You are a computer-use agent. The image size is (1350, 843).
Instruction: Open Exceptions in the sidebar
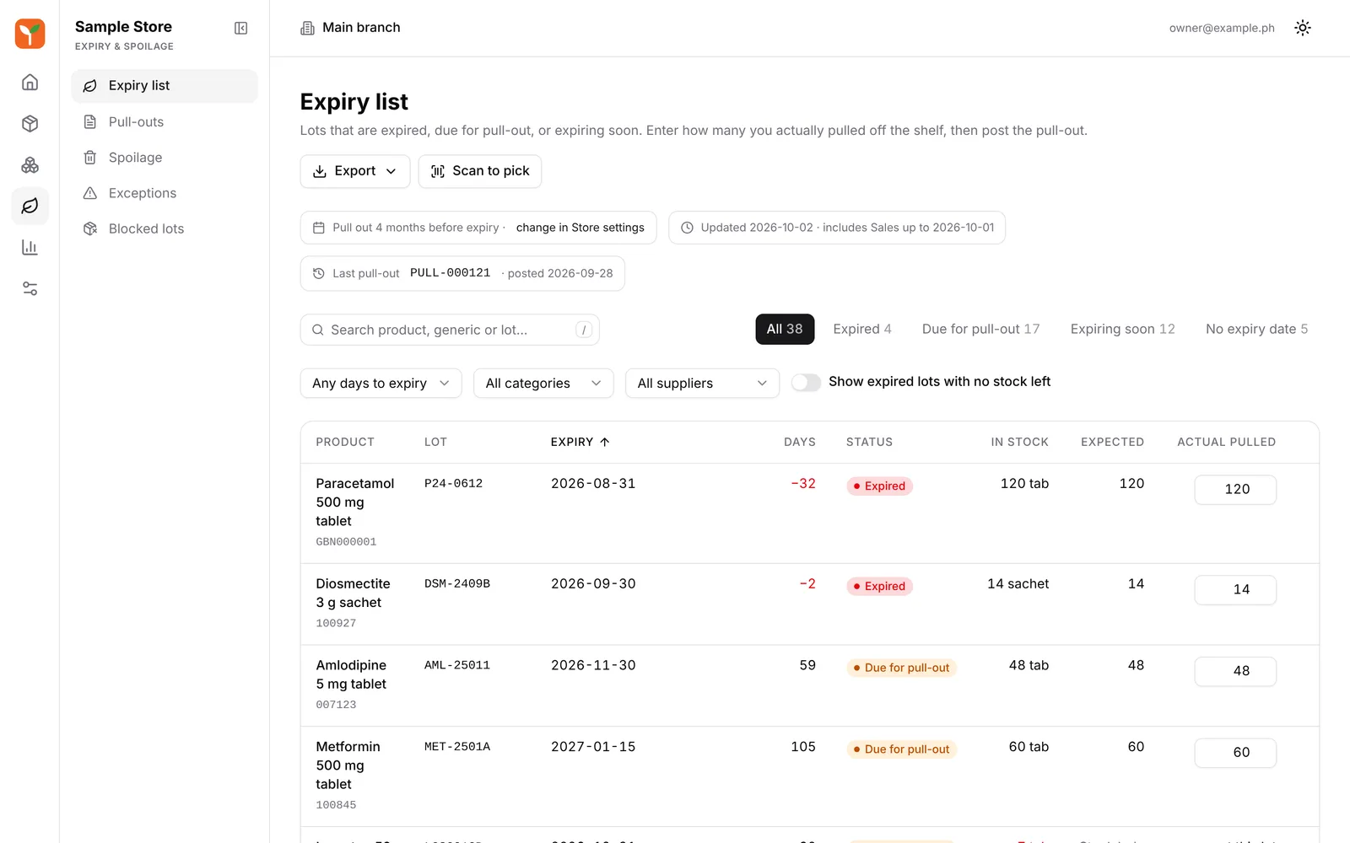tap(165, 193)
